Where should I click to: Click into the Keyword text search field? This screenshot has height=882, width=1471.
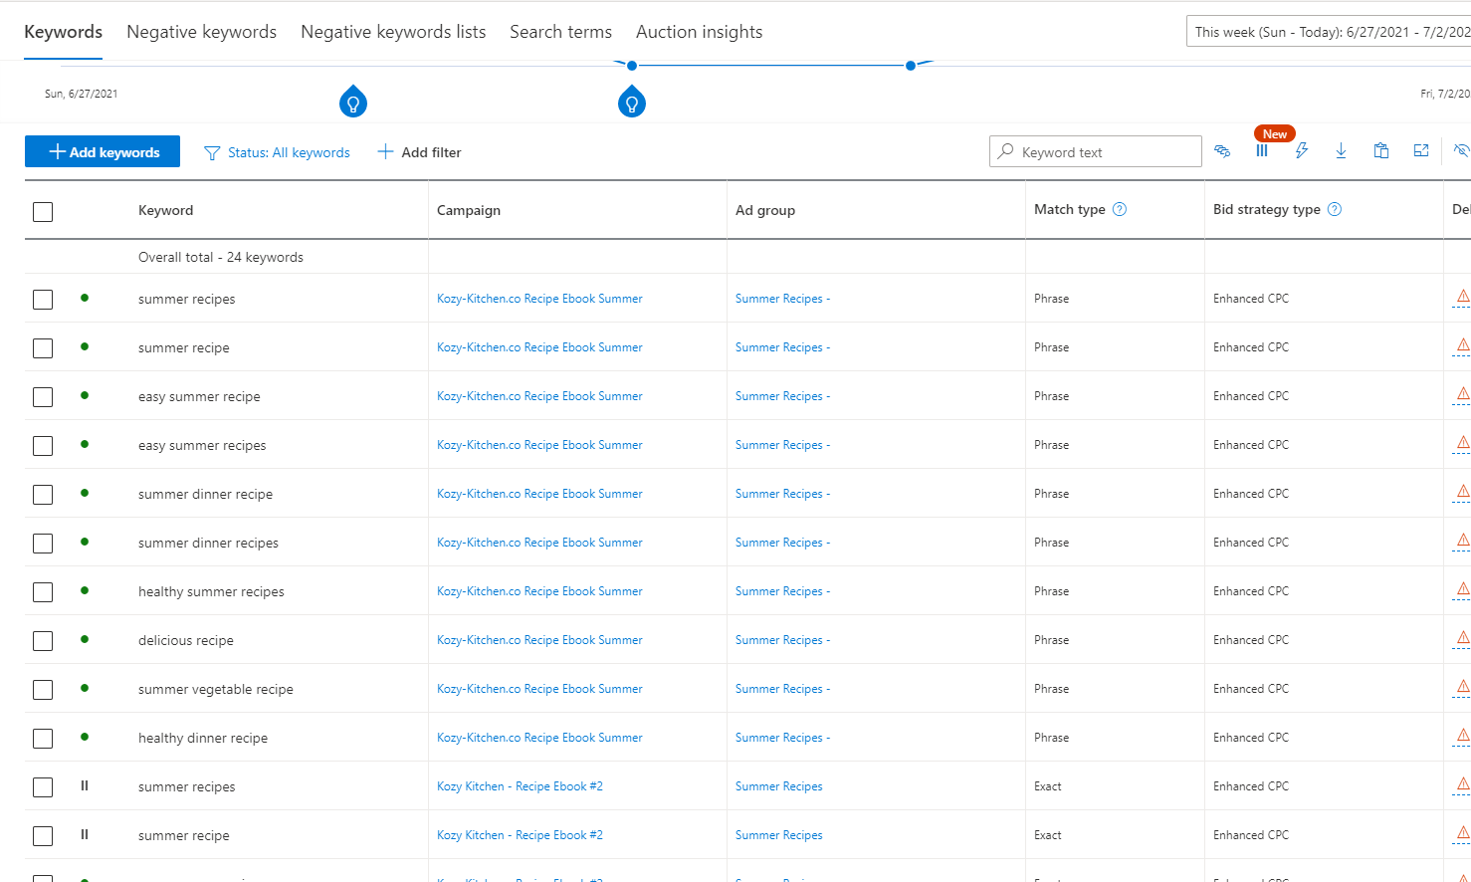tap(1105, 152)
